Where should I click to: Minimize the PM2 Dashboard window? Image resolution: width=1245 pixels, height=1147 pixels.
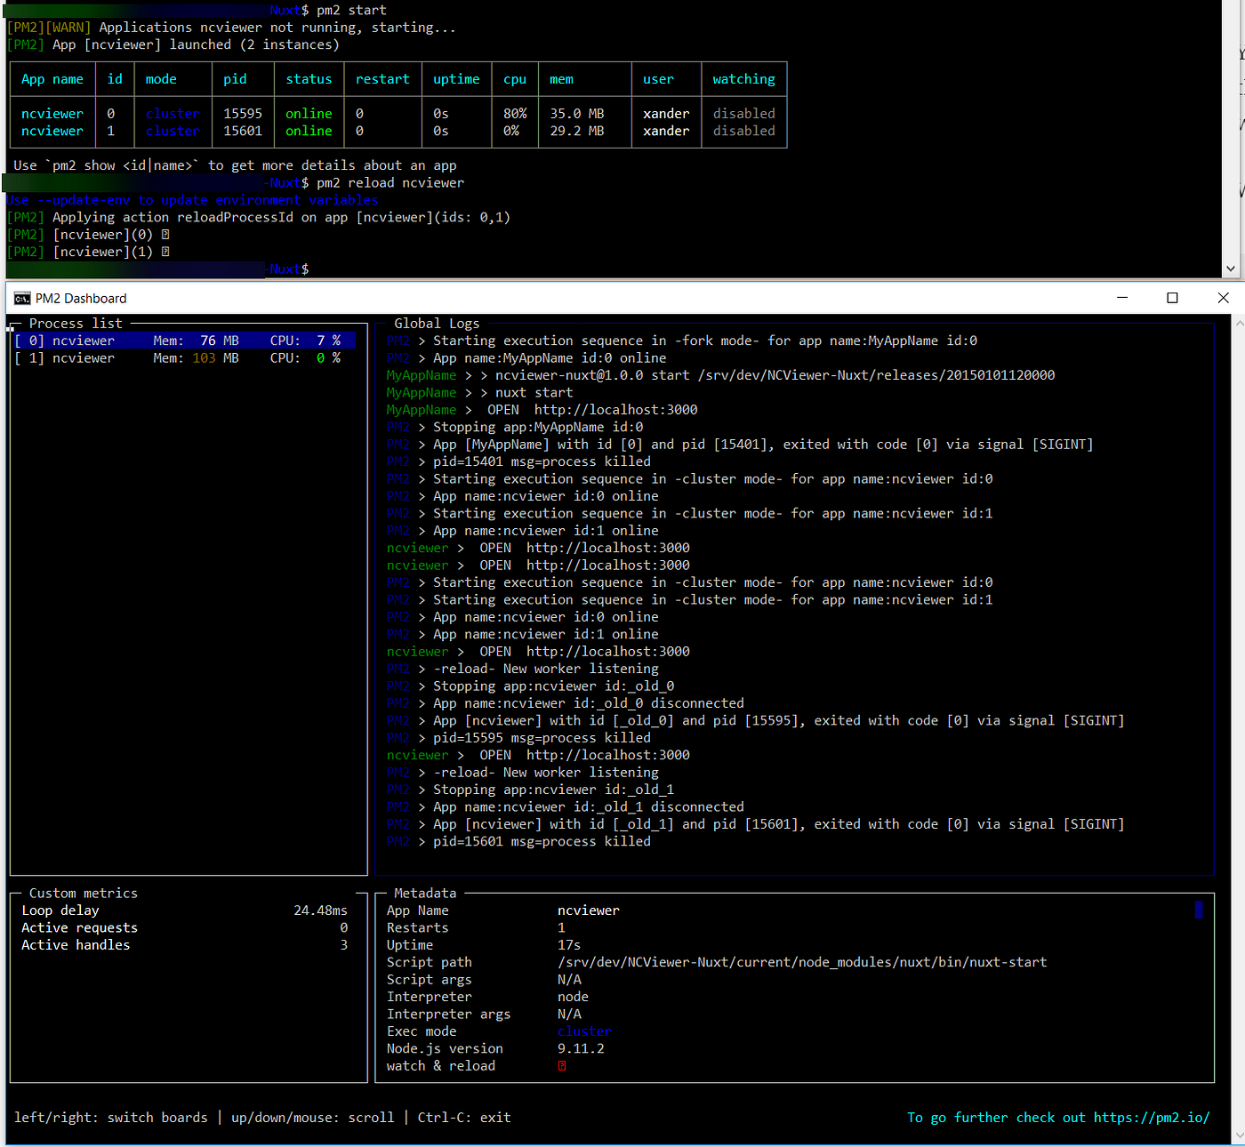point(1122,298)
